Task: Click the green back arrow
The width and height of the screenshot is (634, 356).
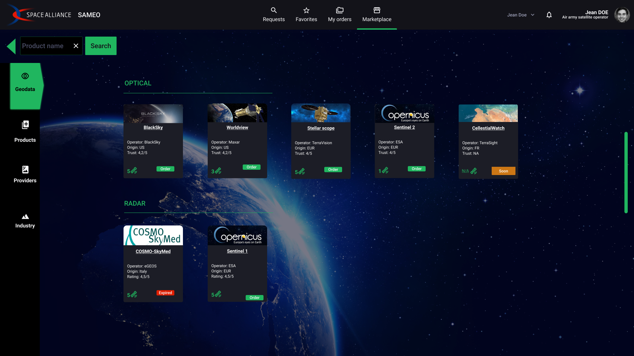Action: 11,46
